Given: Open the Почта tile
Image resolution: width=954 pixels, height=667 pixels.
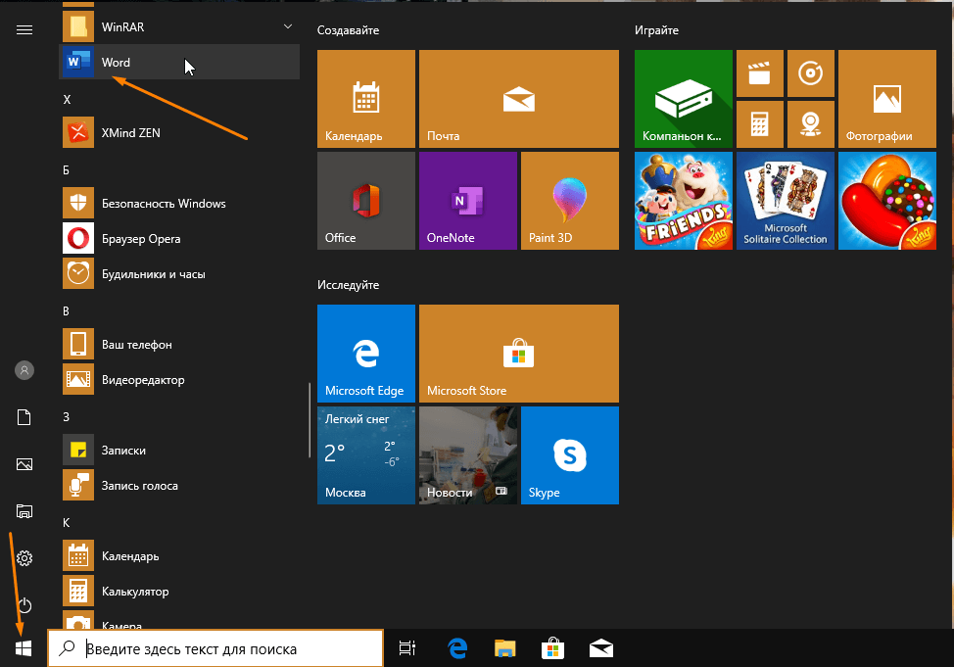Looking at the screenshot, I should [519, 99].
